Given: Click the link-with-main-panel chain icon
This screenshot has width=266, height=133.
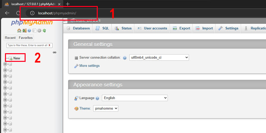Looking at the screenshot, I should 55,53.
